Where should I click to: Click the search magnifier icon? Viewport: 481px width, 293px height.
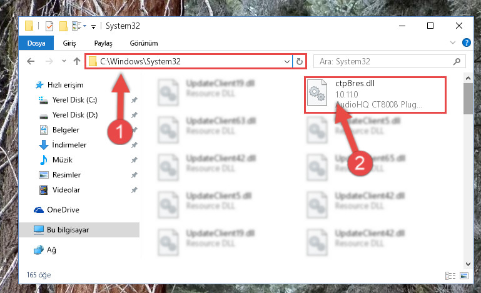(457, 62)
